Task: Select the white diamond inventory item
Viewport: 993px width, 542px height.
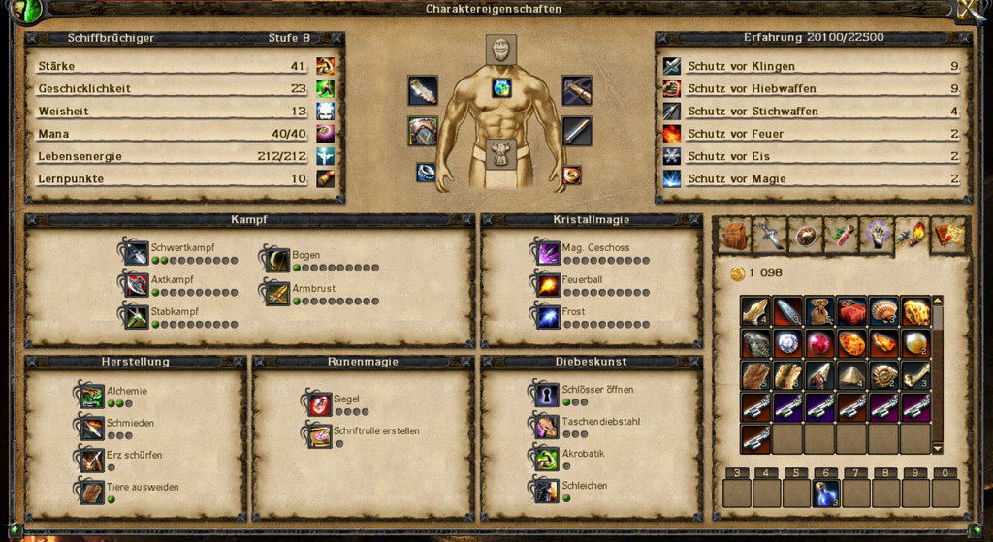Action: click(787, 344)
